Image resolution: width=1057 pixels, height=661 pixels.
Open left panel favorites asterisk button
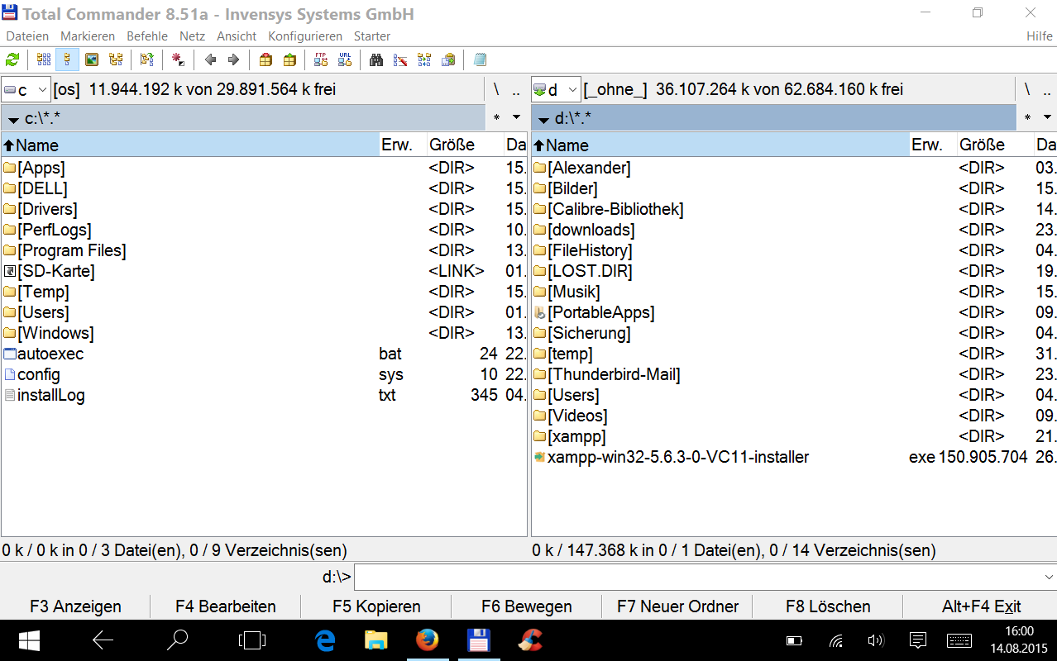pyautogui.click(x=496, y=117)
